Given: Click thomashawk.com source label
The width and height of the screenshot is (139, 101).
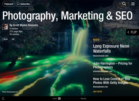Looking at the screenshot, I should pyautogui.click(x=100, y=87).
